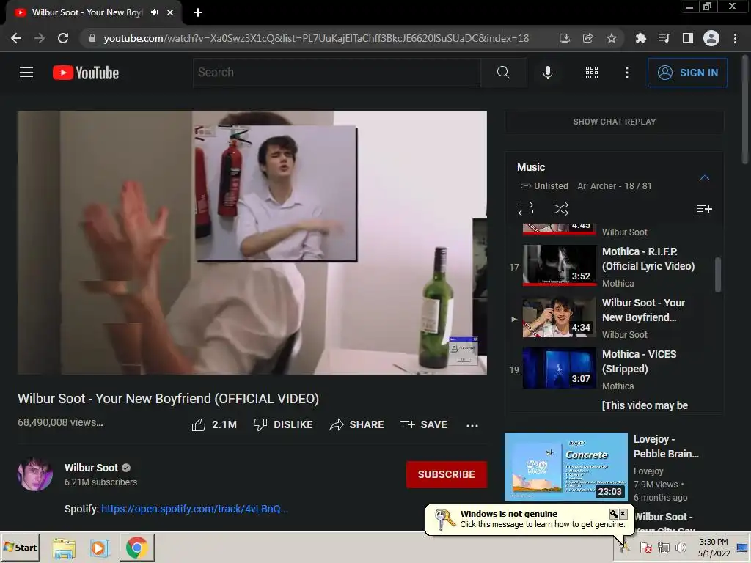Viewport: 751px width, 563px height.
Task: Open the volume tray icon
Action: 680,547
